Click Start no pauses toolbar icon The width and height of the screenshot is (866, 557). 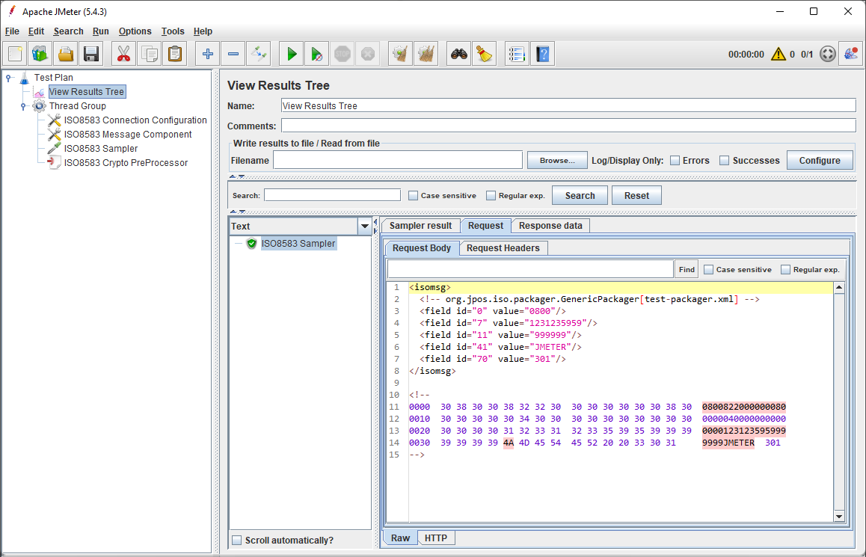(x=317, y=54)
